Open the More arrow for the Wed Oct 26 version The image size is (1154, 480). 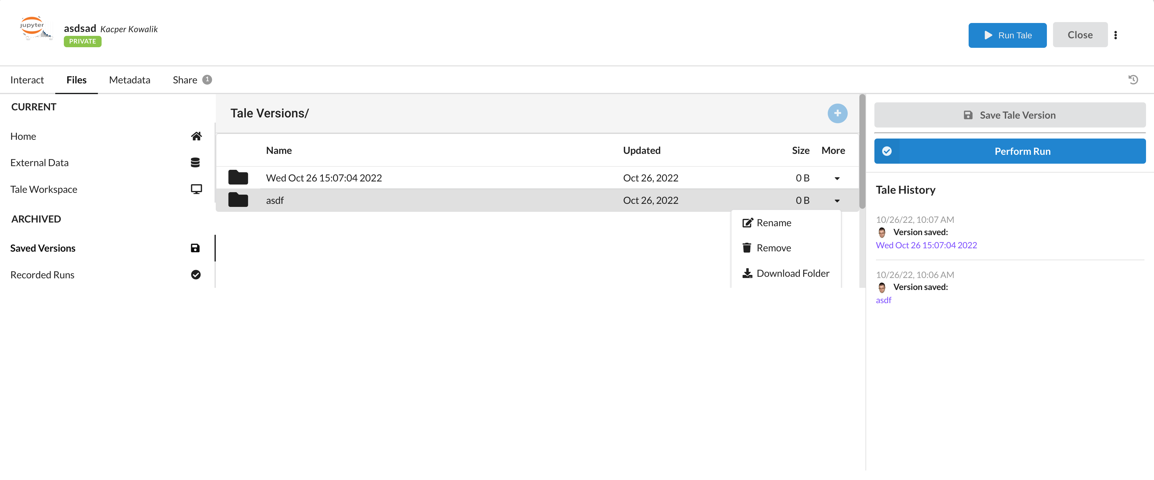click(x=837, y=177)
